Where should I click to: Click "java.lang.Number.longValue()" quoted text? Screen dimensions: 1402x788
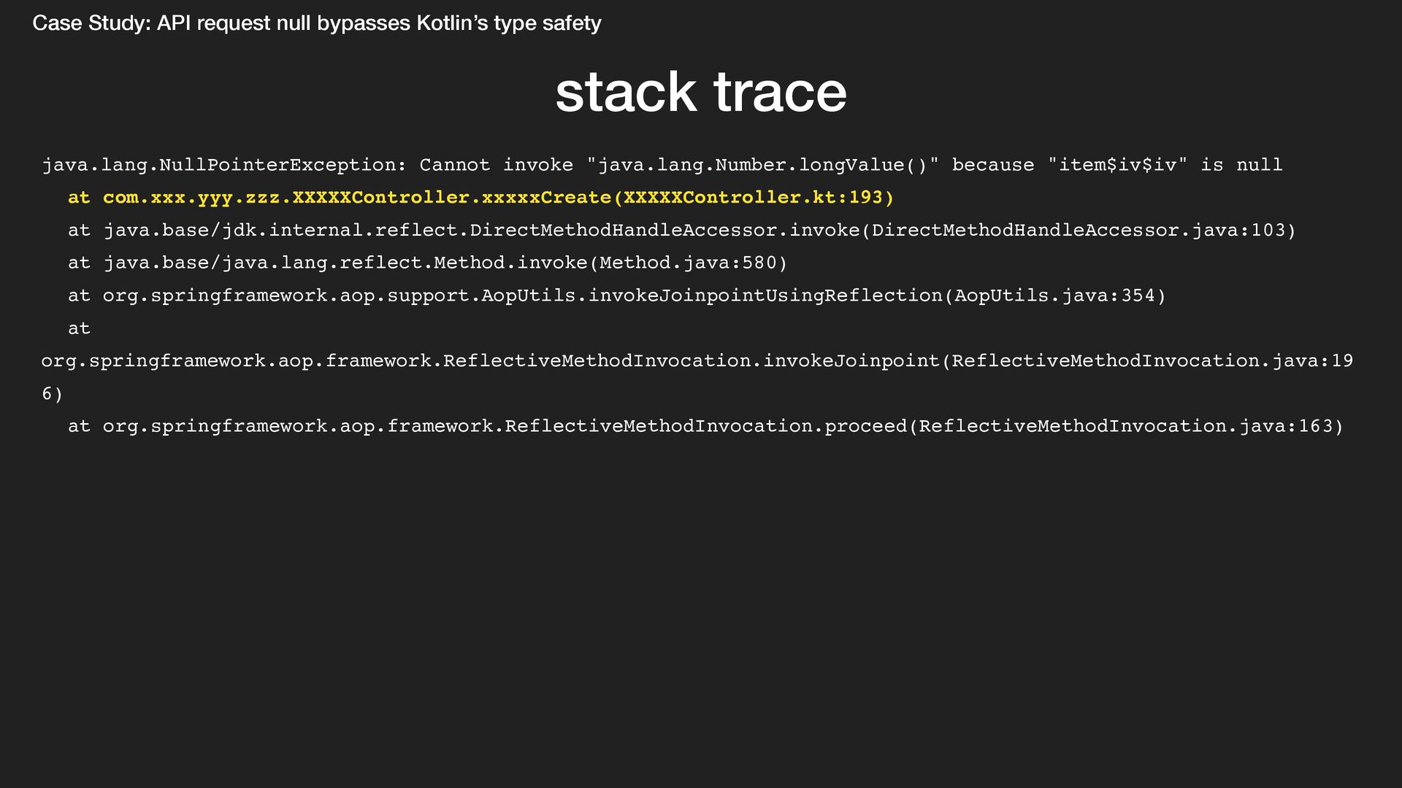[762, 165]
